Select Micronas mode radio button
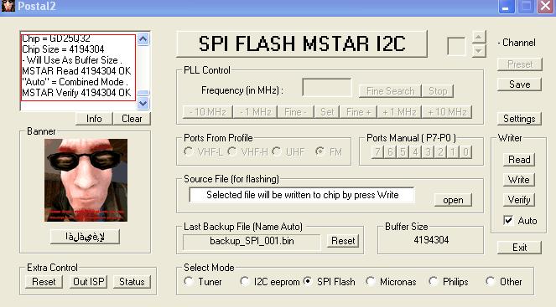Screen dimensions: 556x307 coord(371,282)
